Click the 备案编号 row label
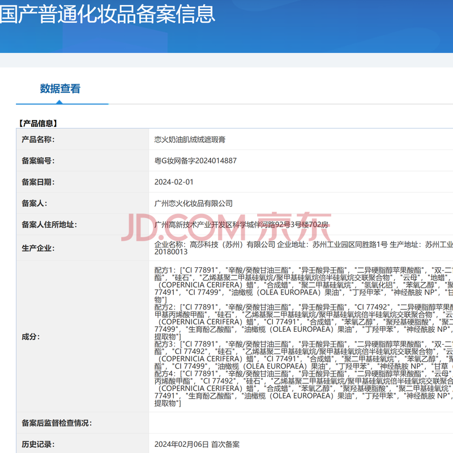Viewport: 453px width, 453px height. (38, 161)
